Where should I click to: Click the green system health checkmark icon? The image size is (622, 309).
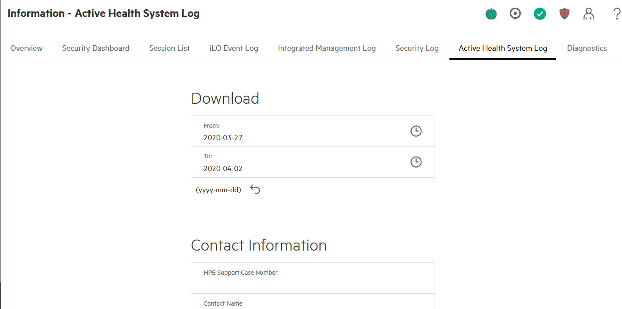(540, 14)
